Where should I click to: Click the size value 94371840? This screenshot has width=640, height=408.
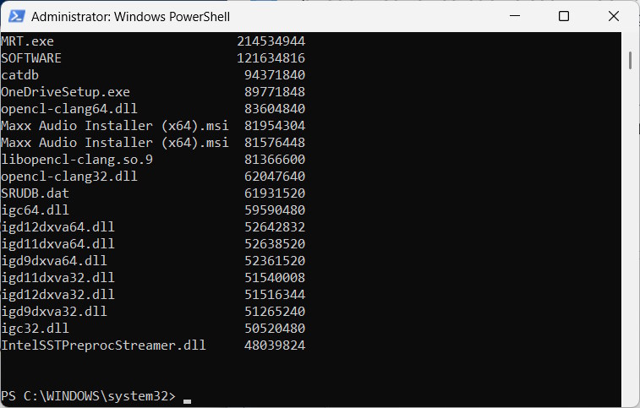pos(275,75)
